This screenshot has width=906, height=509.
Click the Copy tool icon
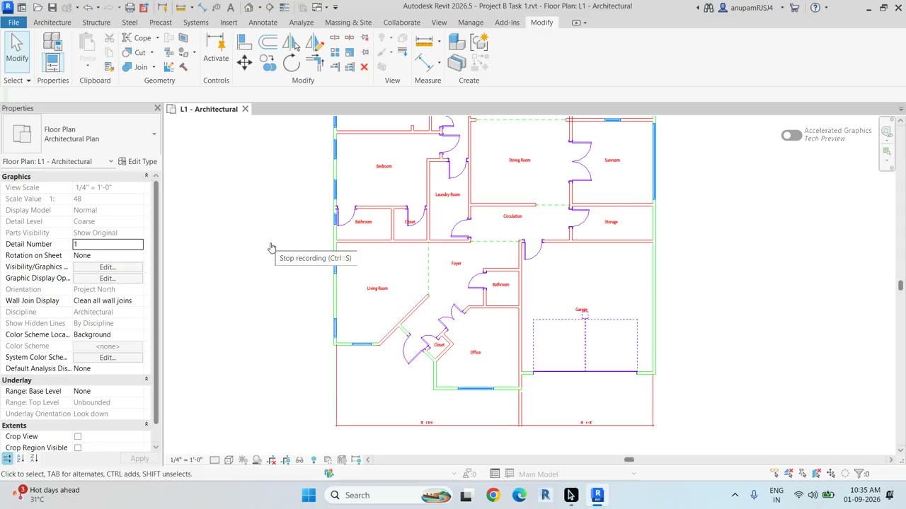[268, 62]
